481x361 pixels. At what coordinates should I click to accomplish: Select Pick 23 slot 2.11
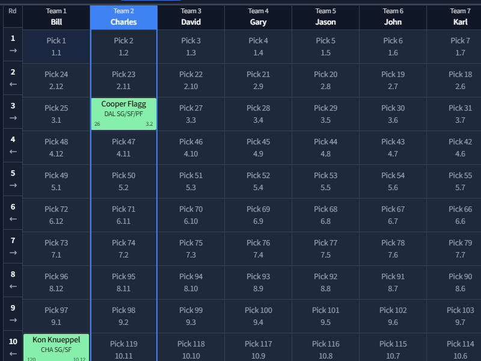[x=124, y=81]
